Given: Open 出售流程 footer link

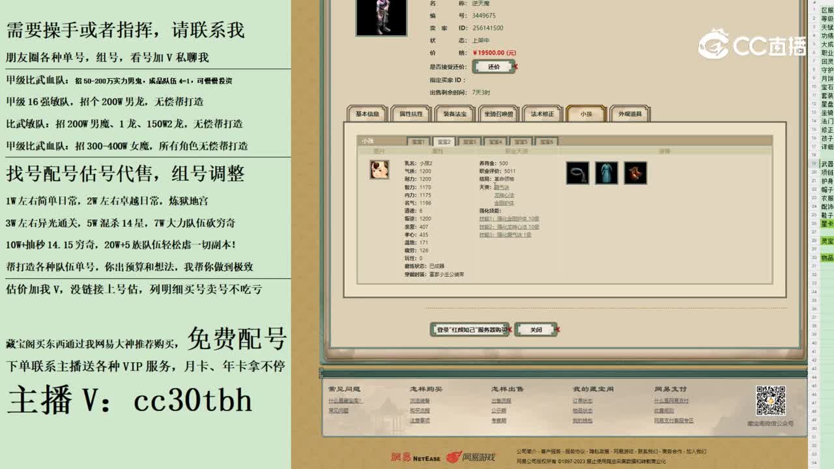Looking at the screenshot, I should [501, 401].
